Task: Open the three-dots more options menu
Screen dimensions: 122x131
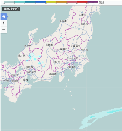Action: point(4,30)
